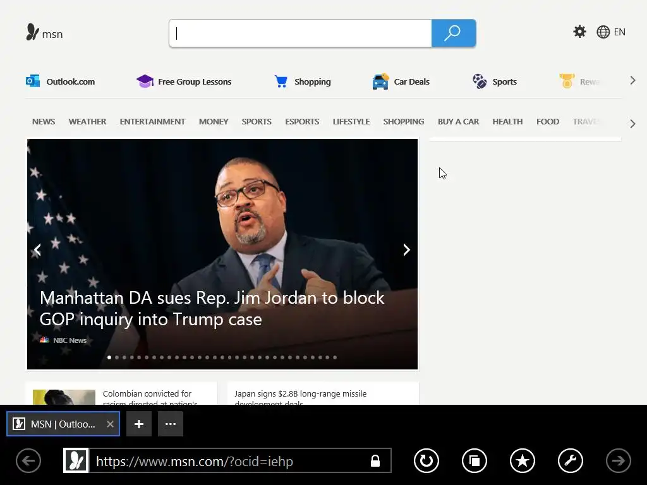
Task: Click the NBC News source label
Action: [70, 340]
